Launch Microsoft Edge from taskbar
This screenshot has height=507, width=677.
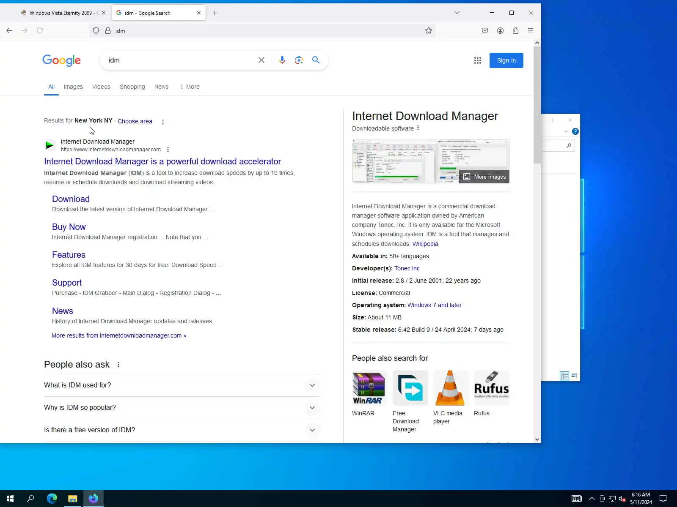pyautogui.click(x=52, y=499)
